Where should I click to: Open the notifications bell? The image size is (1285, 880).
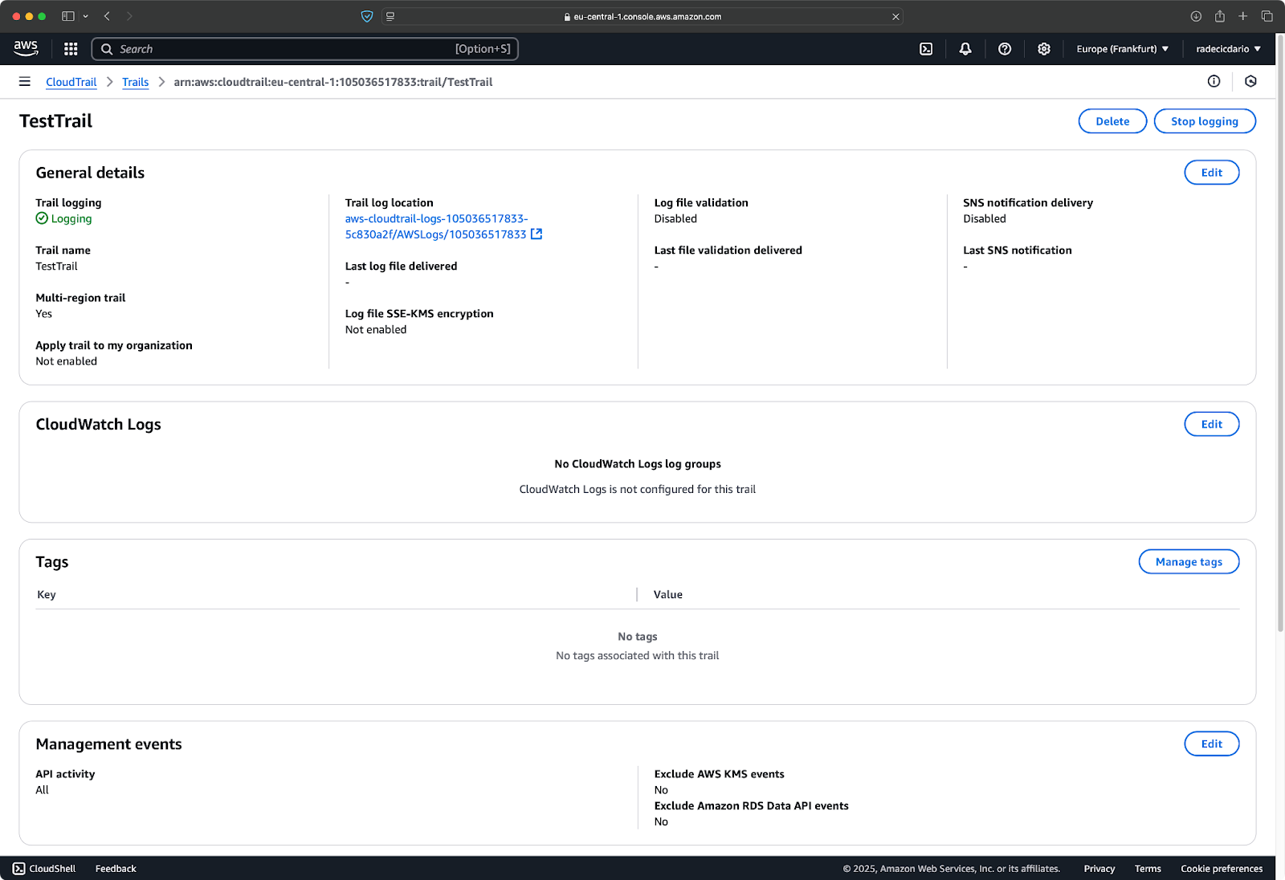pyautogui.click(x=965, y=49)
